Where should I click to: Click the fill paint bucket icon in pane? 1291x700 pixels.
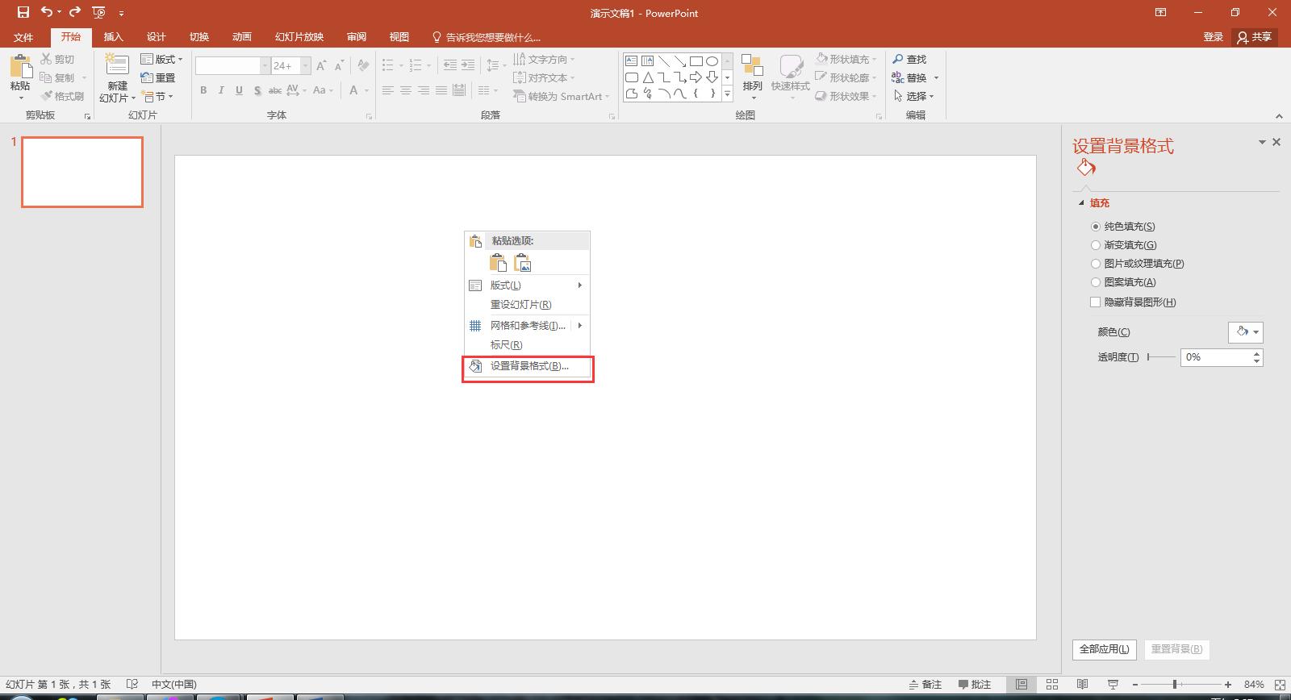(x=1086, y=168)
